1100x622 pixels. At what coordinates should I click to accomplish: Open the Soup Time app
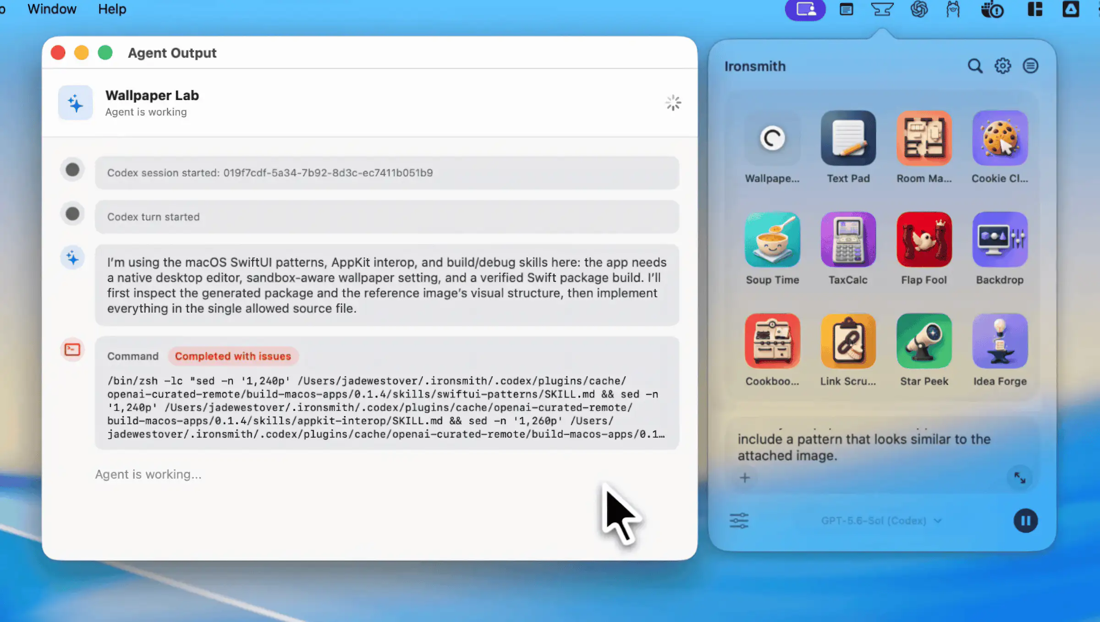click(x=772, y=240)
